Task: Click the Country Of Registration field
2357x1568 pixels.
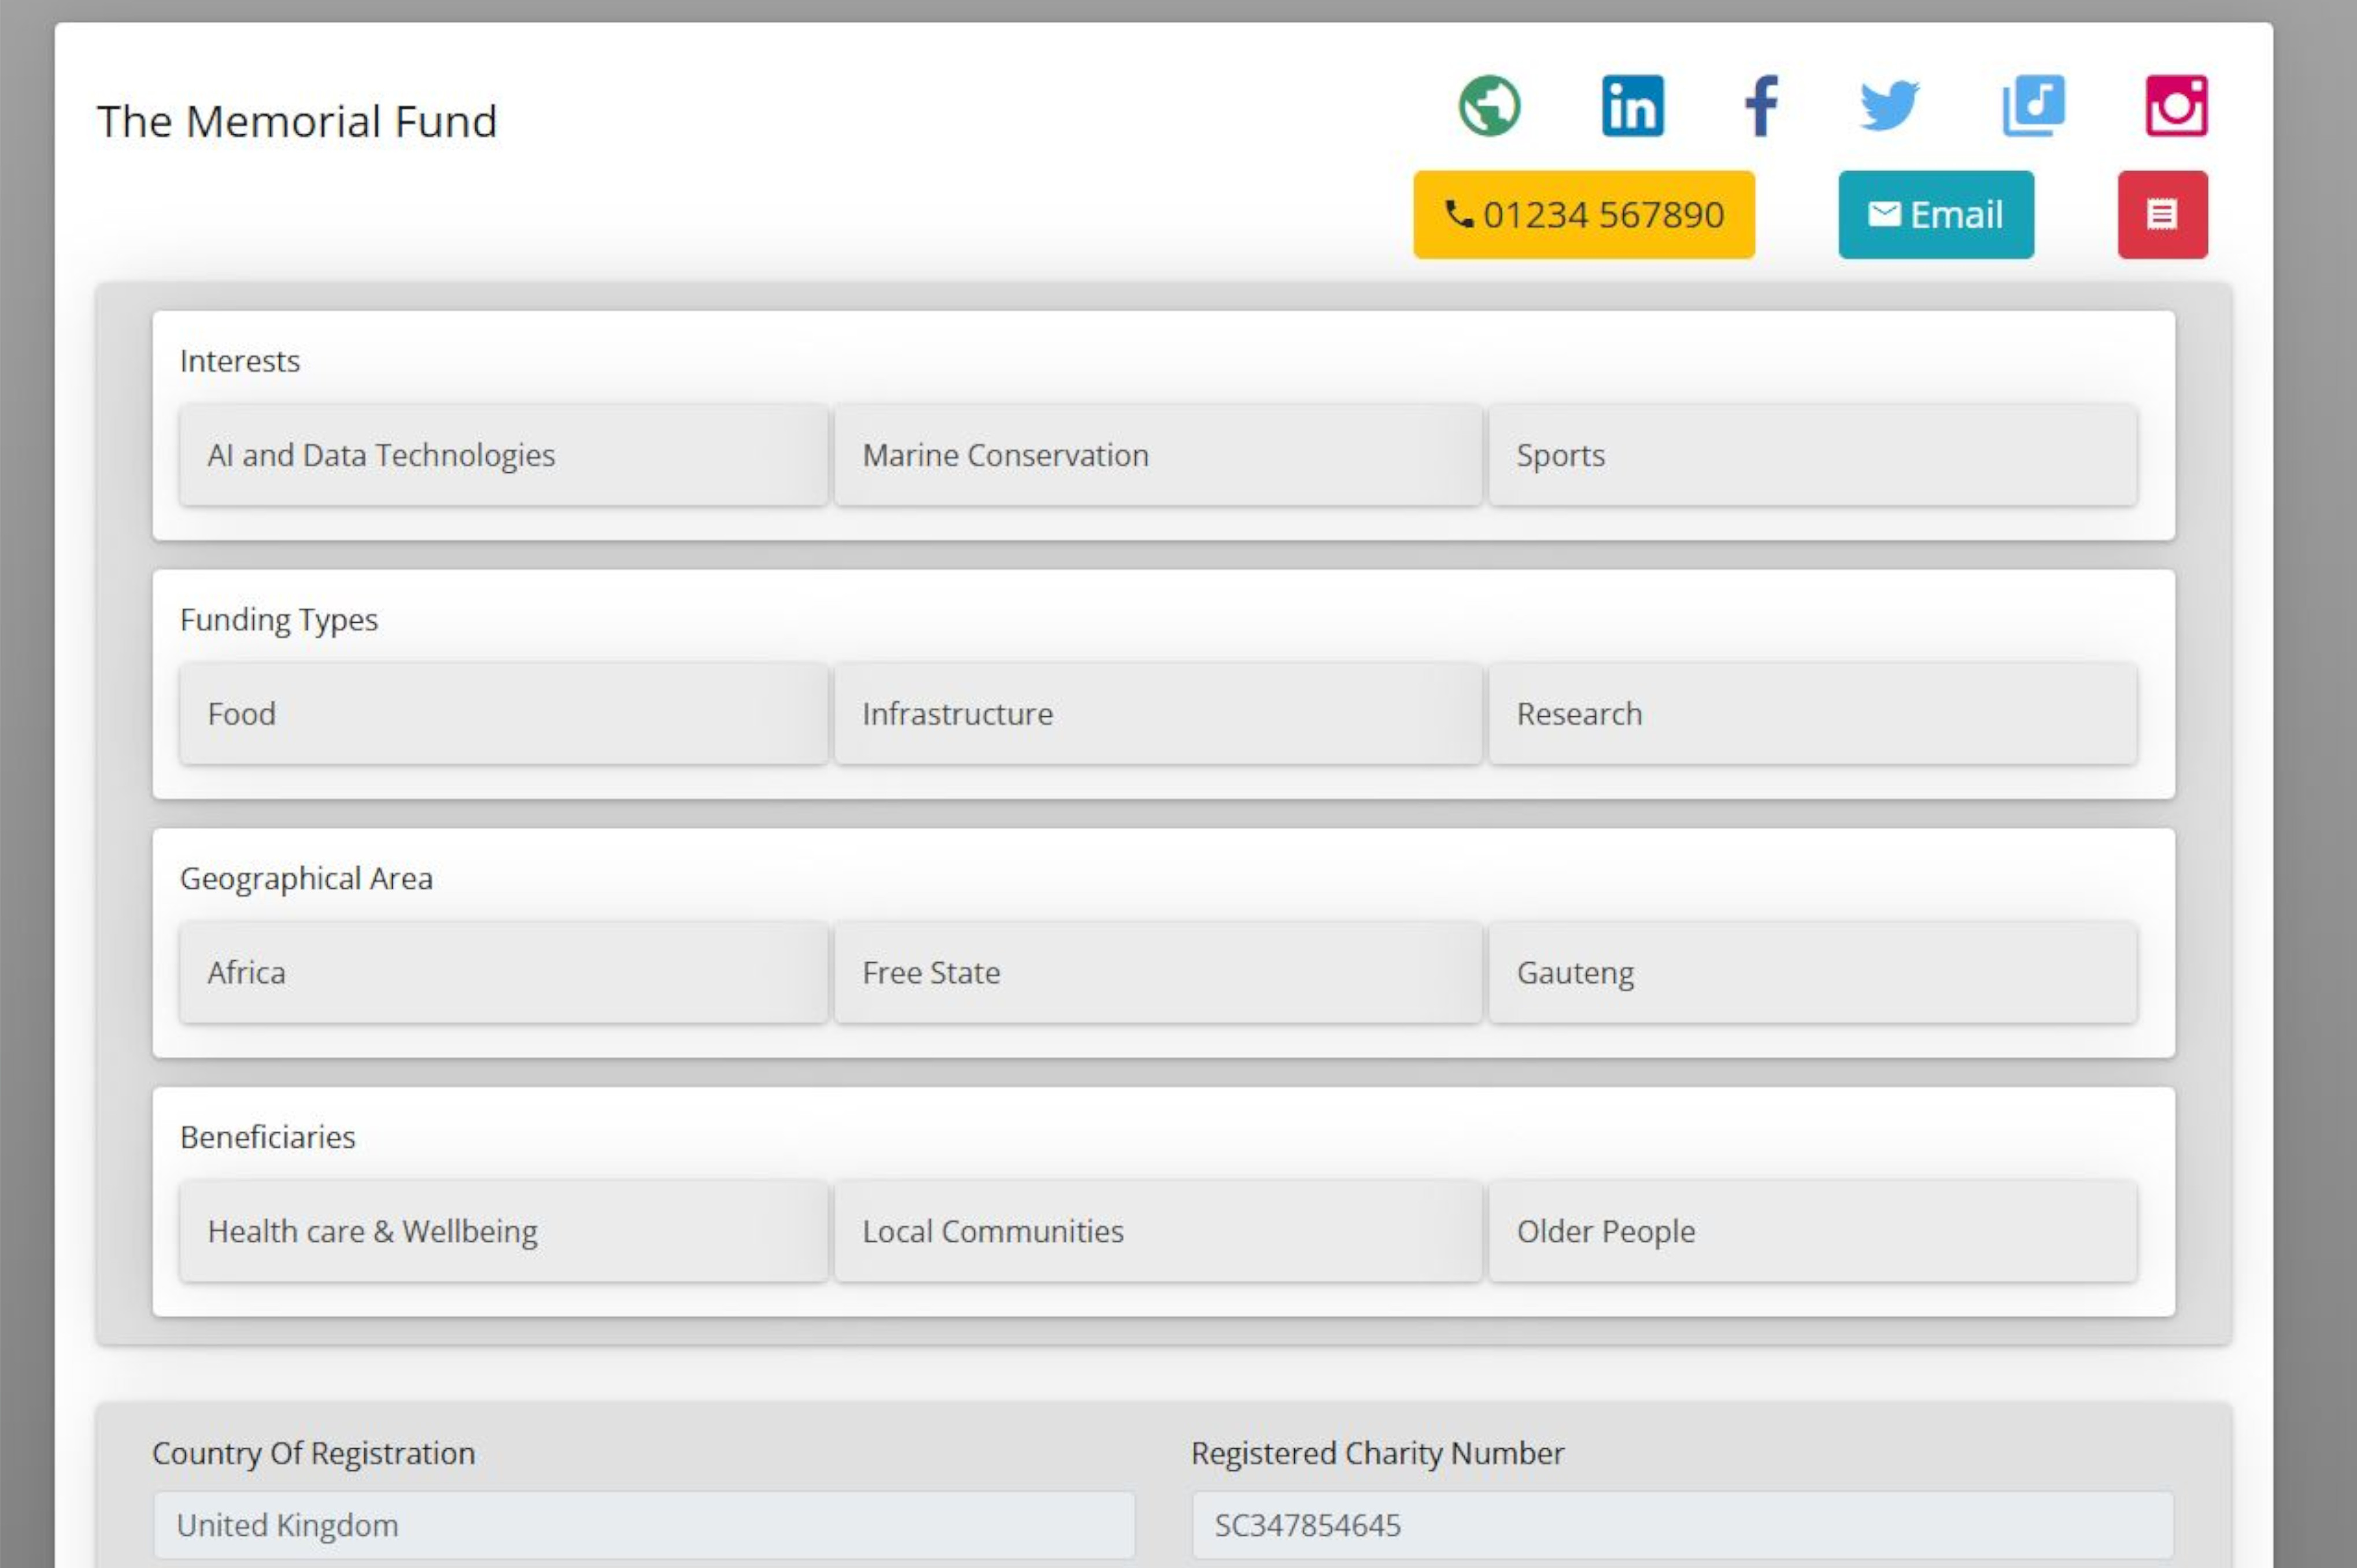Action: pos(644,1525)
